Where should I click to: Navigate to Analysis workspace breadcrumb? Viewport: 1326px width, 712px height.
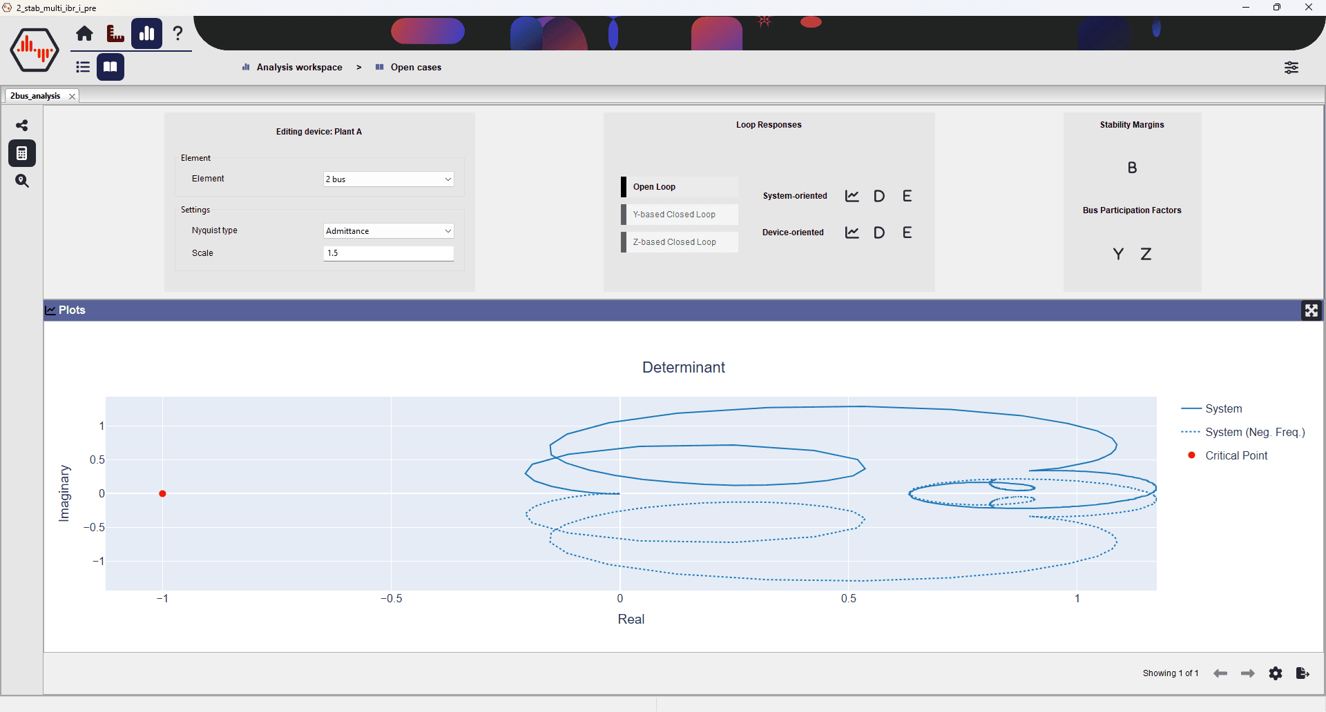point(298,67)
